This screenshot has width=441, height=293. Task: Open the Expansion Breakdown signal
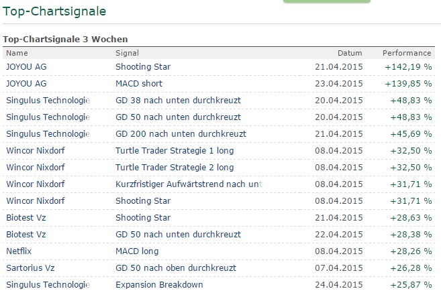click(159, 284)
